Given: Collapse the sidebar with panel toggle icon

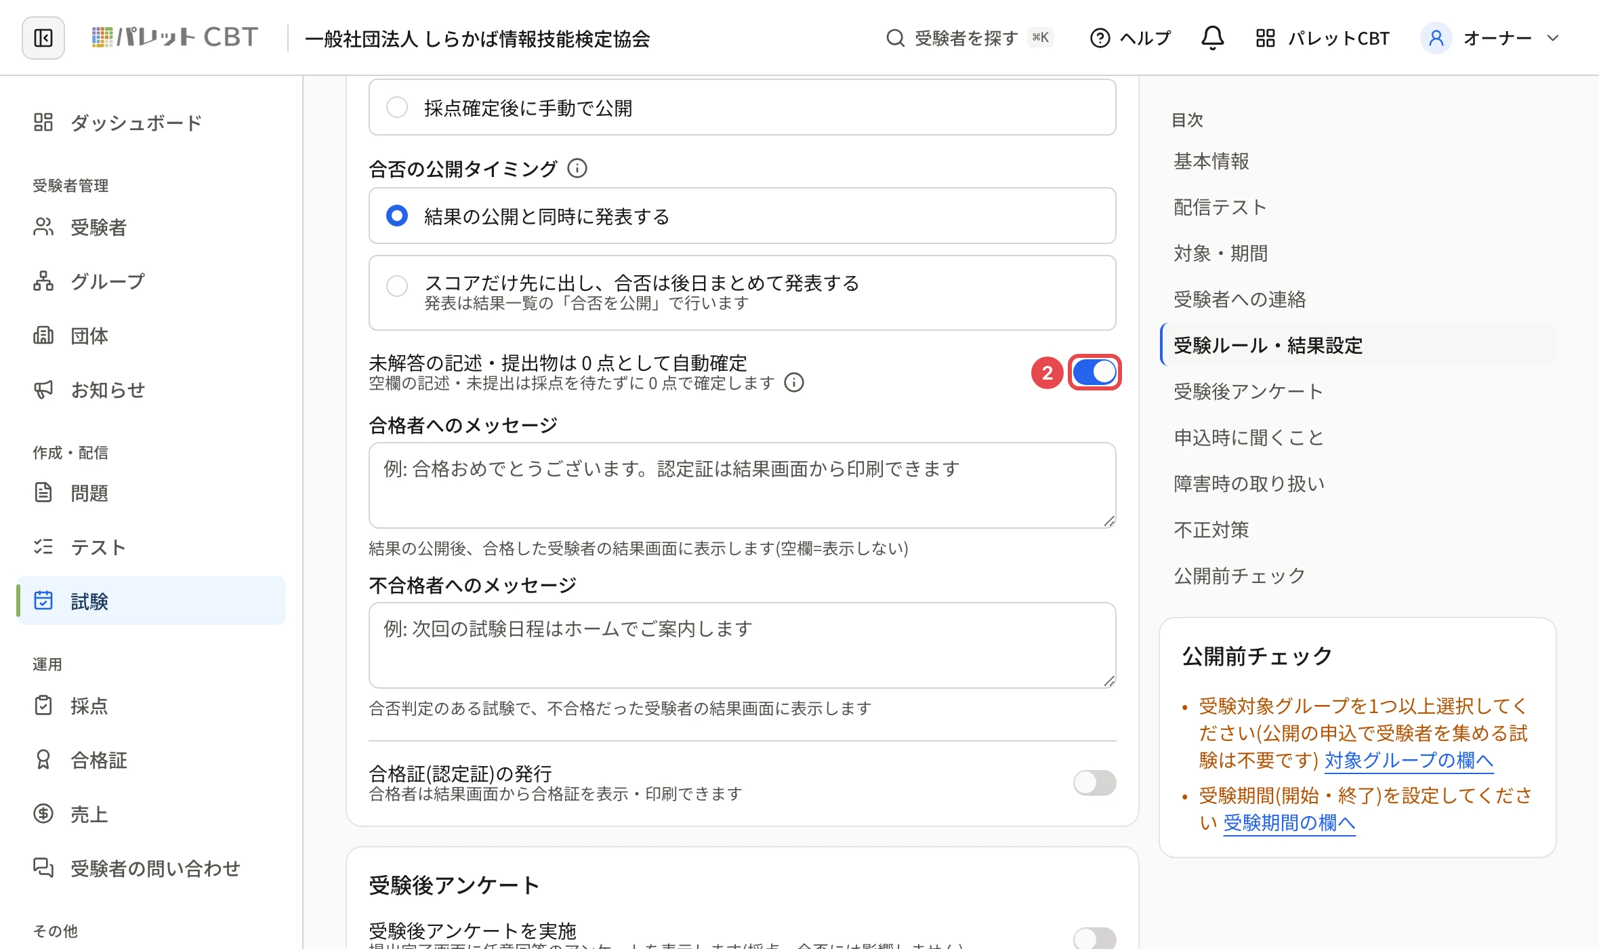Looking at the screenshot, I should click(x=43, y=38).
